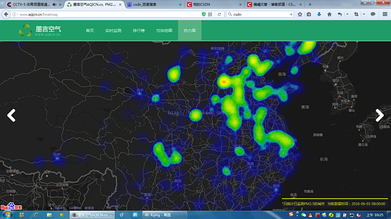Go to browser home page icon
391x219 pixels.
[x=329, y=14]
